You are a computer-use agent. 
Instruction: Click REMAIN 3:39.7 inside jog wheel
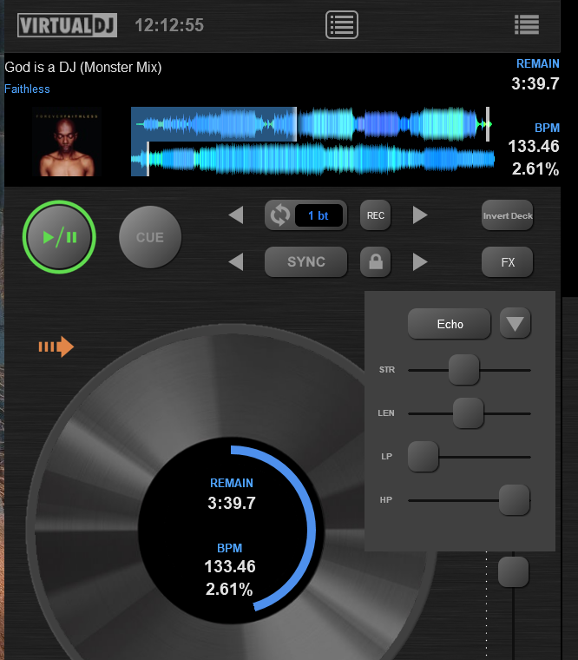[232, 503]
